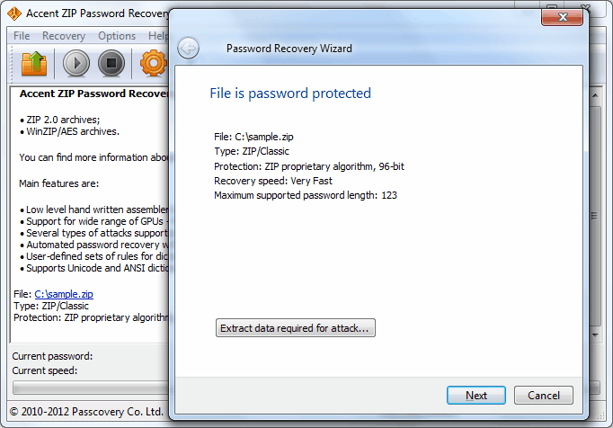Viewport: 613px width, 428px height.
Task: Close the Password Recovery Wizard dialog
Action: [x=562, y=17]
